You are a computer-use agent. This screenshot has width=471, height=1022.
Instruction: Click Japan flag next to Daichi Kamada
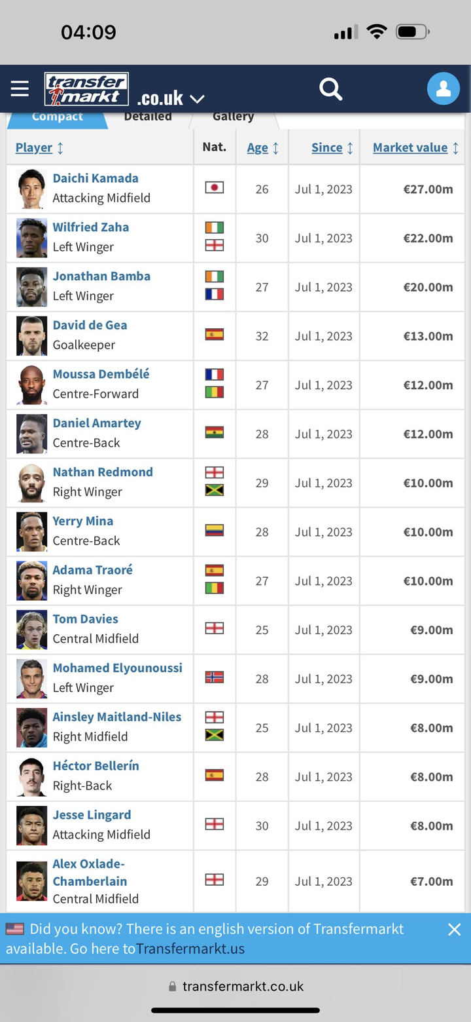[215, 187]
